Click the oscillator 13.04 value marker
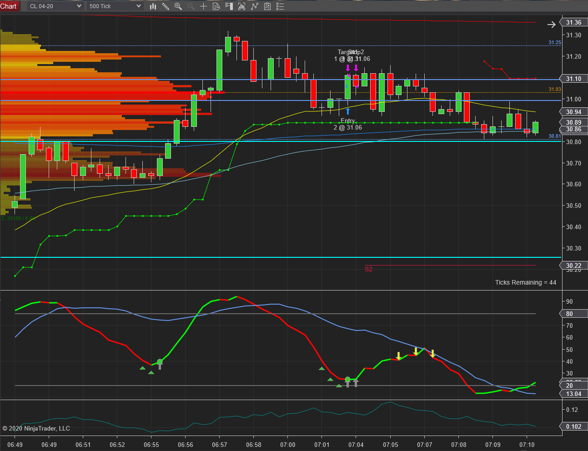The height and width of the screenshot is (451, 588). click(573, 394)
